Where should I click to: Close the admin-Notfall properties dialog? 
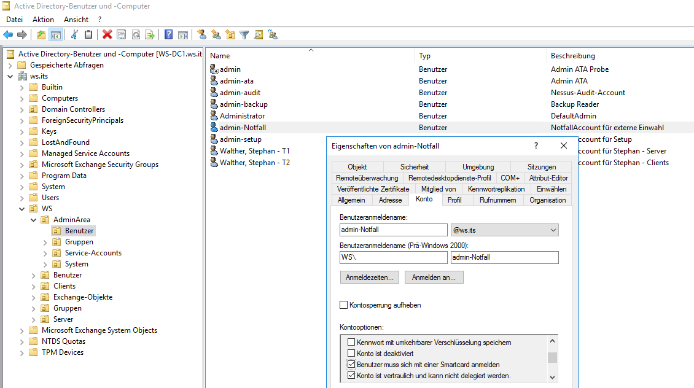coord(563,145)
